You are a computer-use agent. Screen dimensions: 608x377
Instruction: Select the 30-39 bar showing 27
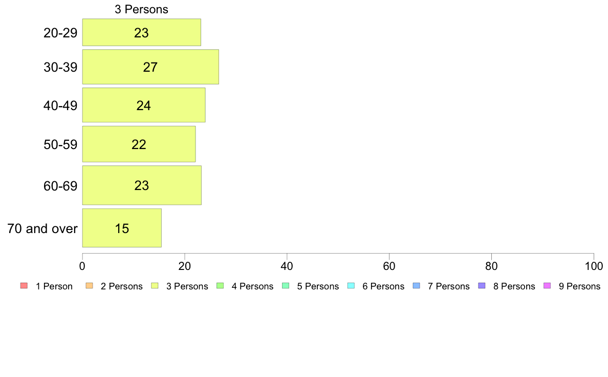tap(150, 67)
